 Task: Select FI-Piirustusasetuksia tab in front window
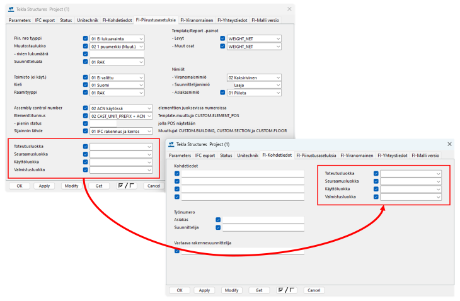pyautogui.click(x=316, y=156)
